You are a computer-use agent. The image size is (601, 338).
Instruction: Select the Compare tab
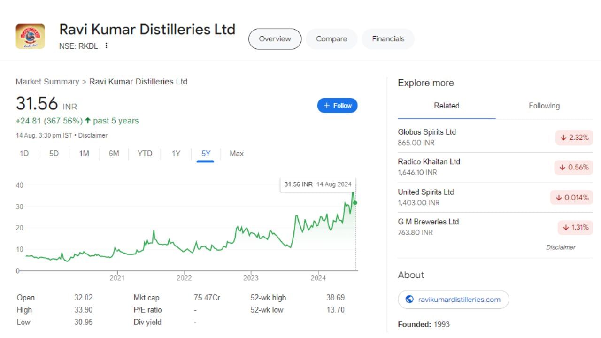(331, 39)
